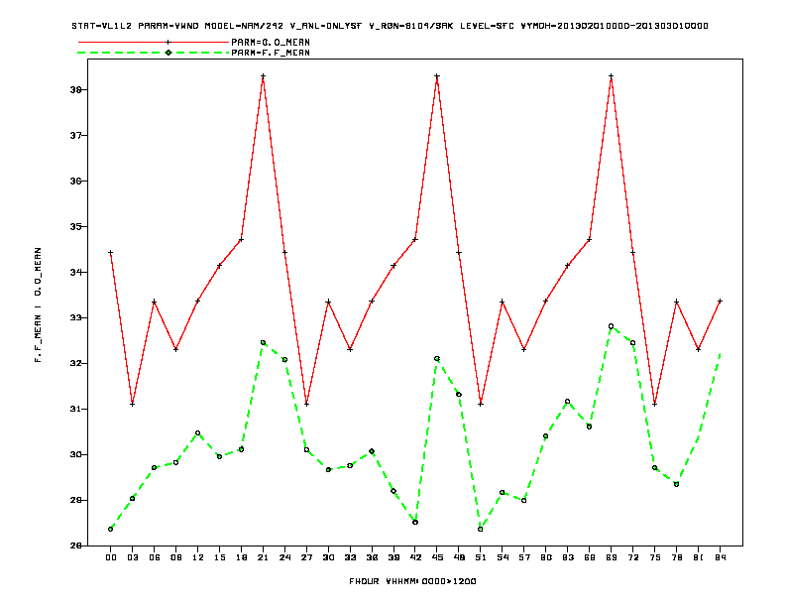785x607 pixels.
Task: Click the x-axis hour label 72
Action: tap(632, 557)
